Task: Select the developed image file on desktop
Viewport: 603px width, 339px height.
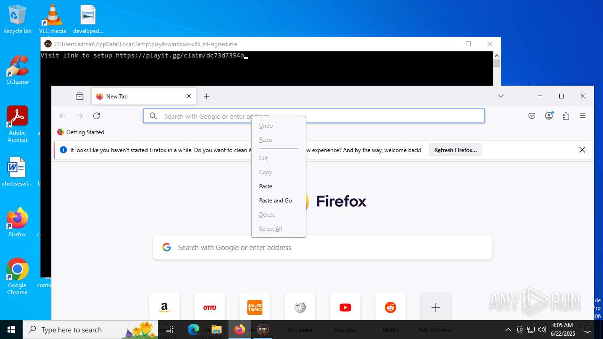Action: click(x=88, y=19)
